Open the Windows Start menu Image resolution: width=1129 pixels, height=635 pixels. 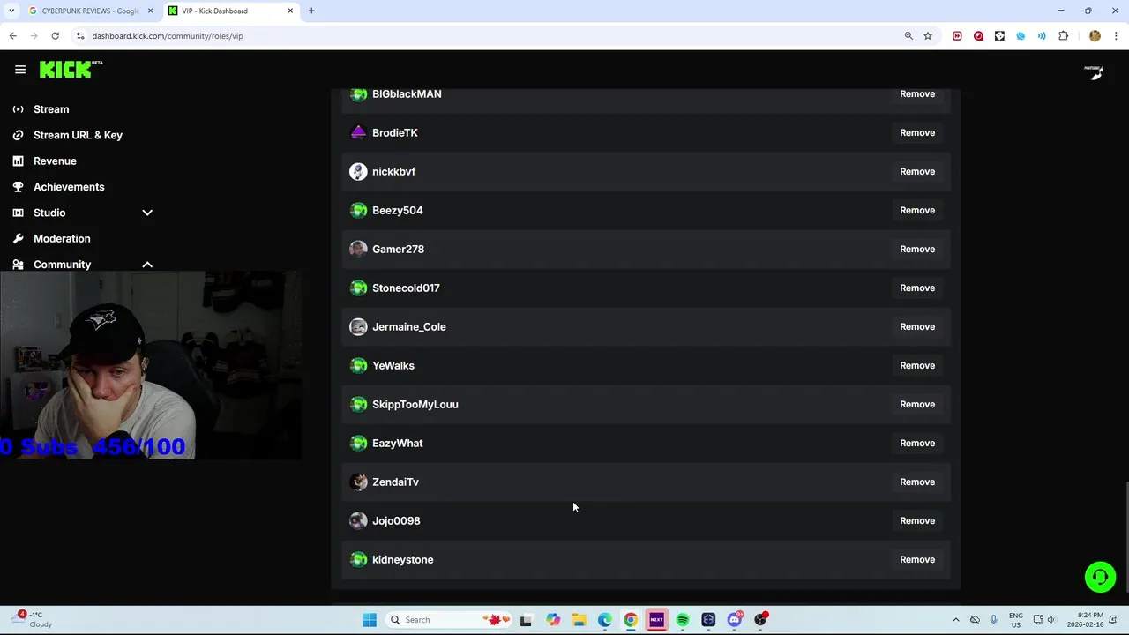pyautogui.click(x=370, y=620)
